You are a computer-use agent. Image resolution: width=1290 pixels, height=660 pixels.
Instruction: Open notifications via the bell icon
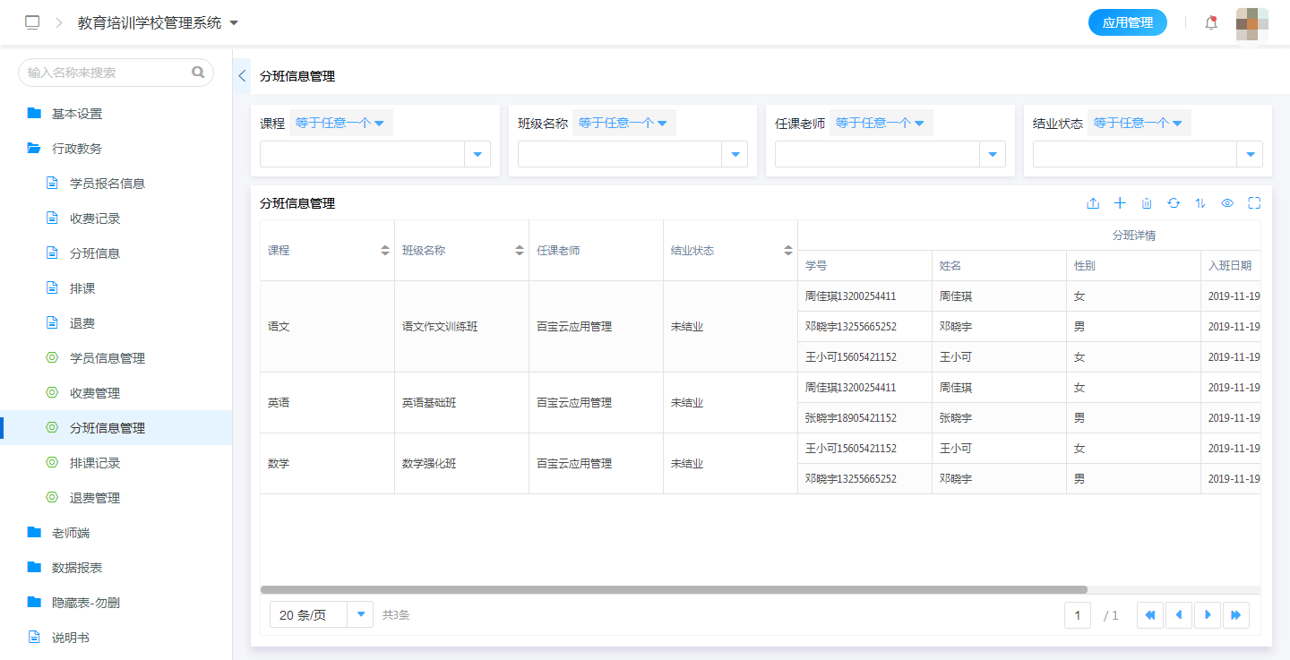(x=1210, y=21)
